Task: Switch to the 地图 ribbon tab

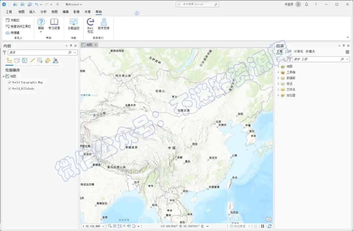Action: [21, 12]
